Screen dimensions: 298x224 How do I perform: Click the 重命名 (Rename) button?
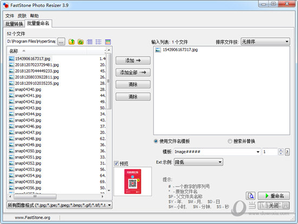click(274, 196)
